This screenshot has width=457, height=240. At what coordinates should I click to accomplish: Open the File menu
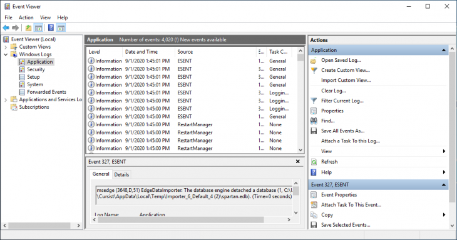point(9,17)
